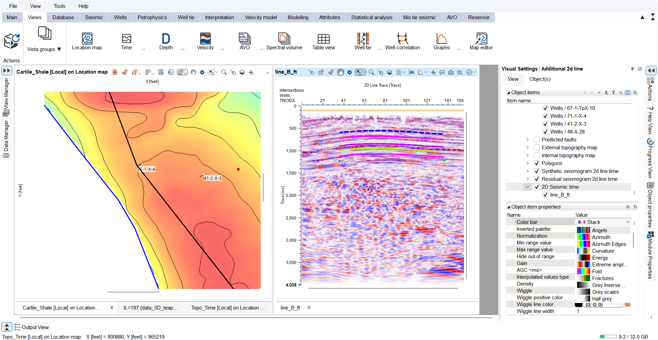Viewport: 658px width, 340px height.
Task: Open the AVO view icon
Action: click(x=245, y=38)
